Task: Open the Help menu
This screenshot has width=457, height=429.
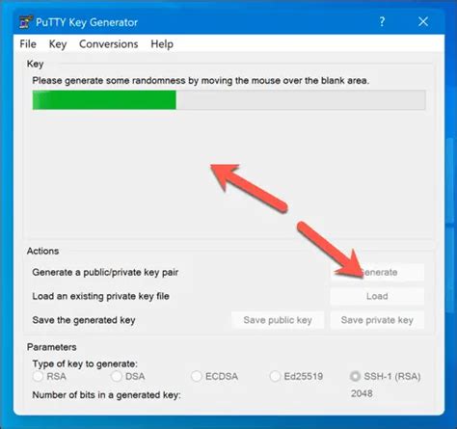Action: click(x=162, y=44)
